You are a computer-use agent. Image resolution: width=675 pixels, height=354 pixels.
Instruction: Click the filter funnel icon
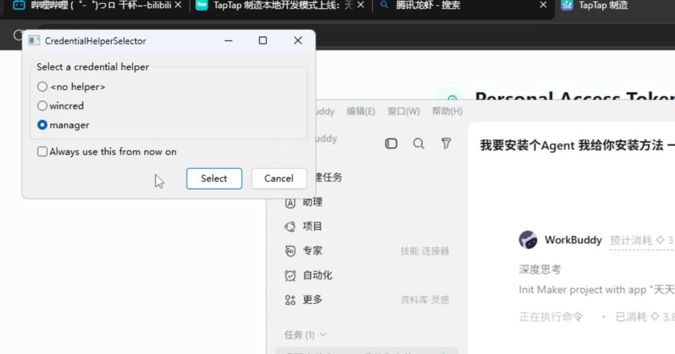click(x=446, y=143)
